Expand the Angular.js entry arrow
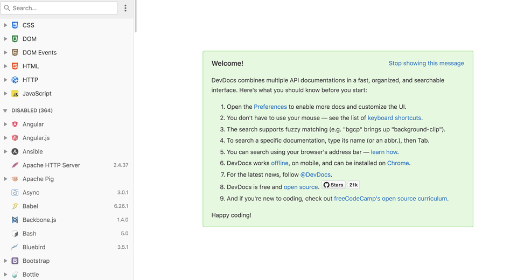The image size is (510, 280). [5, 138]
